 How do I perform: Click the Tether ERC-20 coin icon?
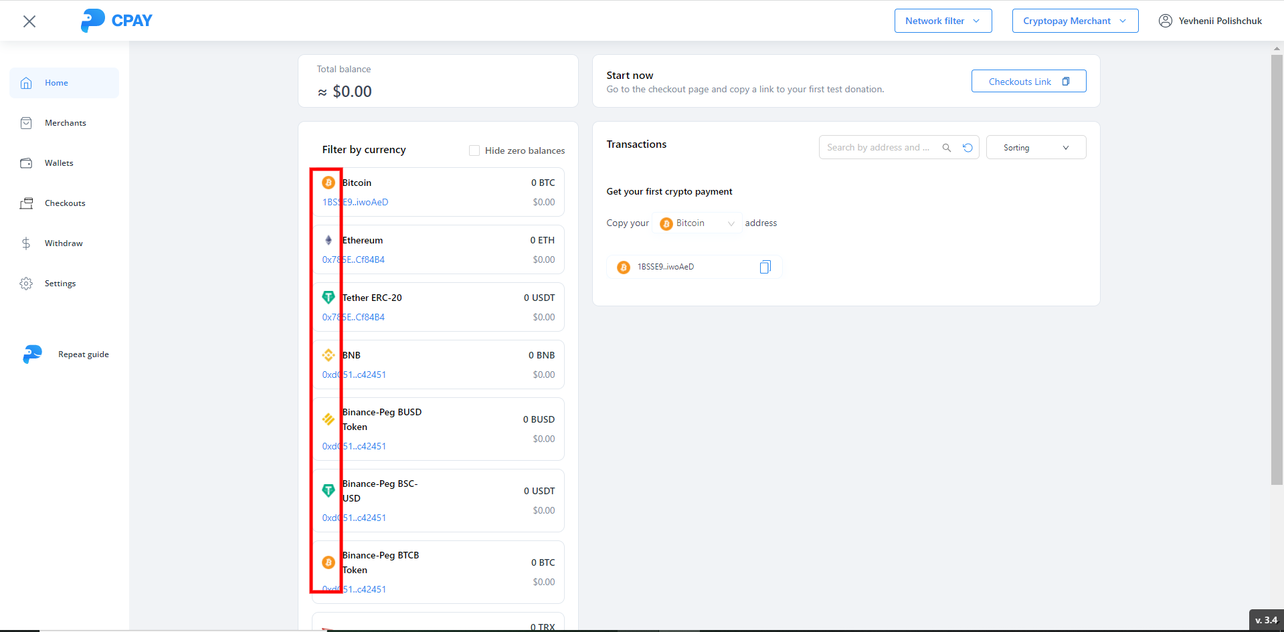click(329, 298)
